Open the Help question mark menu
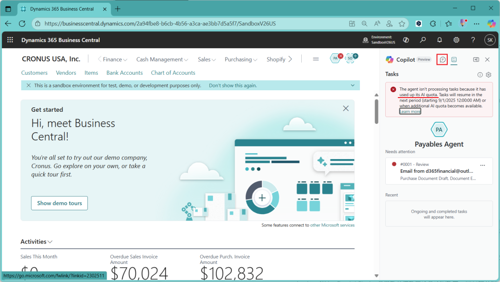This screenshot has width=500, height=282. (x=473, y=40)
